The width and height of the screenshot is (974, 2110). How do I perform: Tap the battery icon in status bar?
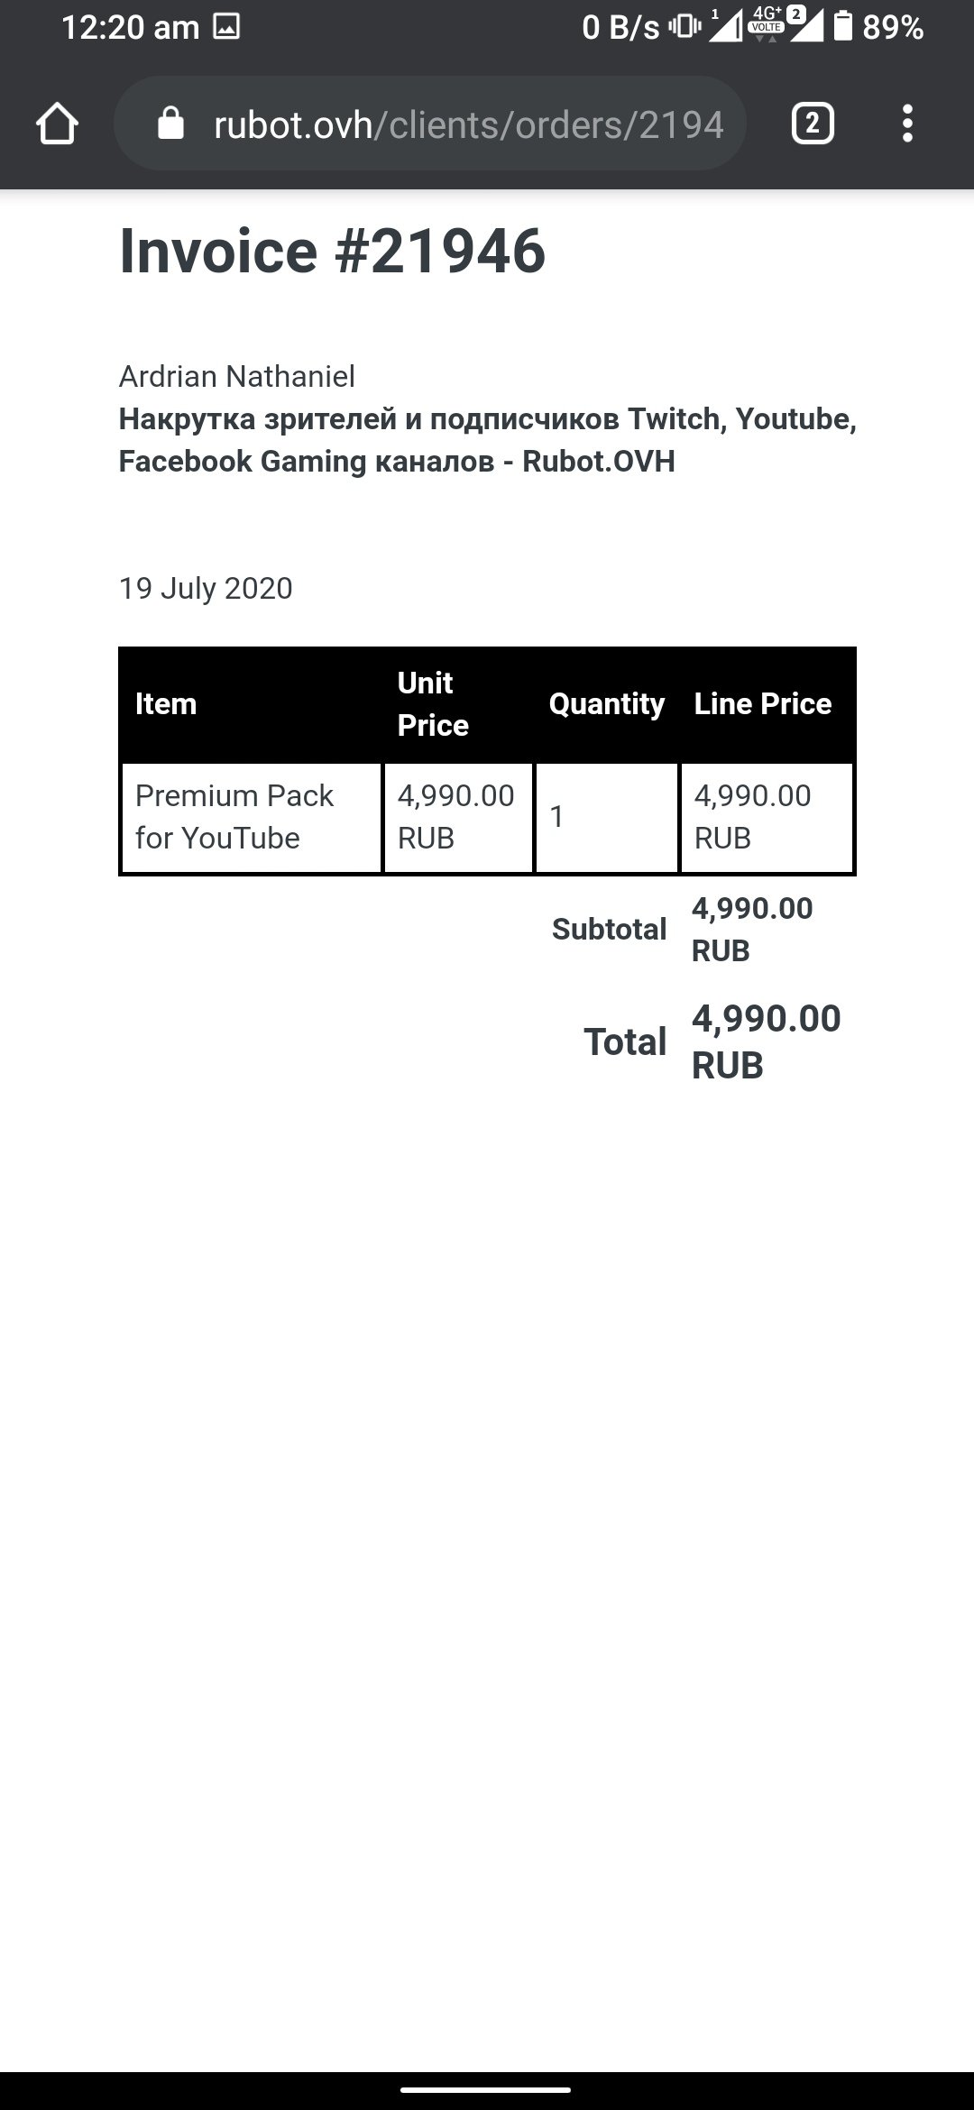842,27
